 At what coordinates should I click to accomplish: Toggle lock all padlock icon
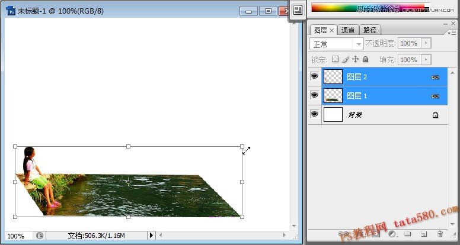click(365, 59)
